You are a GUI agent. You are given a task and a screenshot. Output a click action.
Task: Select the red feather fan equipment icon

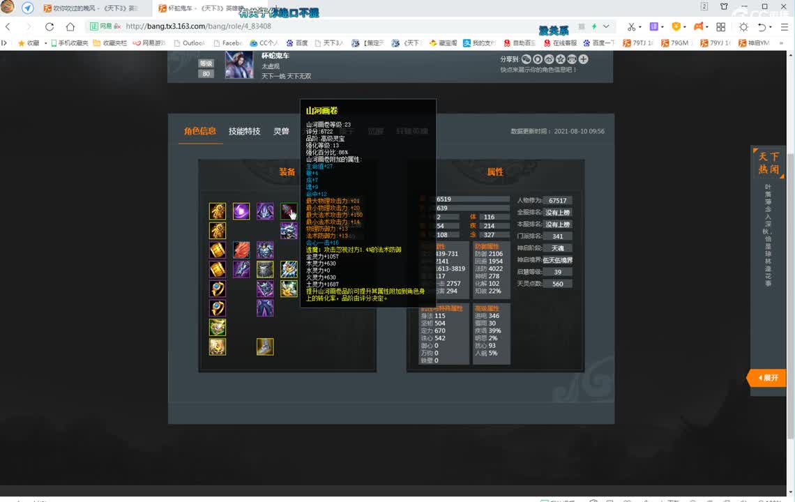241,250
